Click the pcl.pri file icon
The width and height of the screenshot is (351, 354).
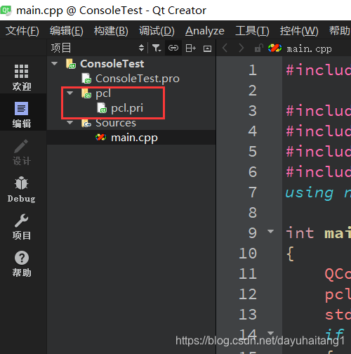pos(102,108)
